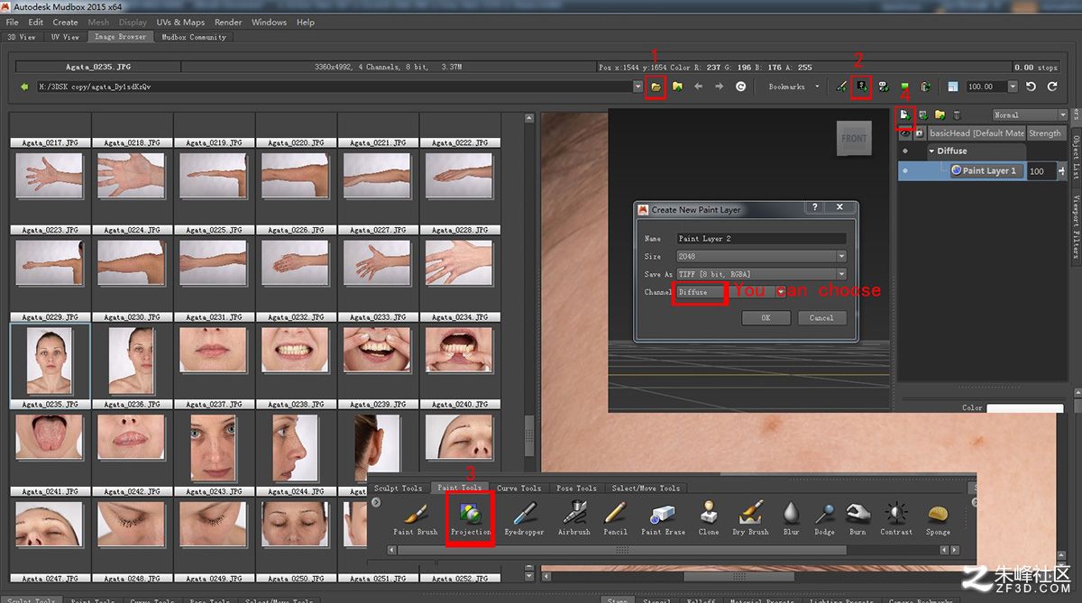Rotate image counterclockwise in browser toolbar

pyautogui.click(x=1031, y=87)
